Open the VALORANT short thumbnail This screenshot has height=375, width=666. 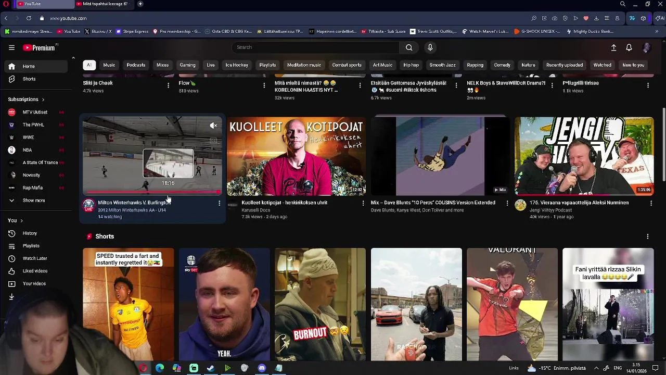pos(512,305)
